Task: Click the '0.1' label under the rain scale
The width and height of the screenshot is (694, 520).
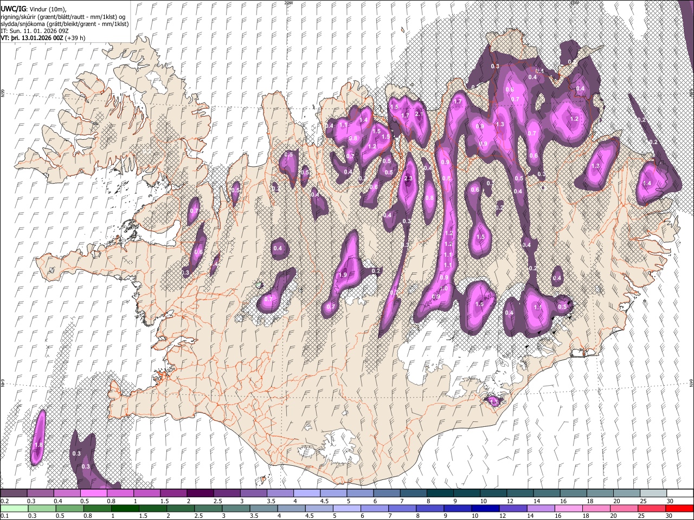Action: 4,516
